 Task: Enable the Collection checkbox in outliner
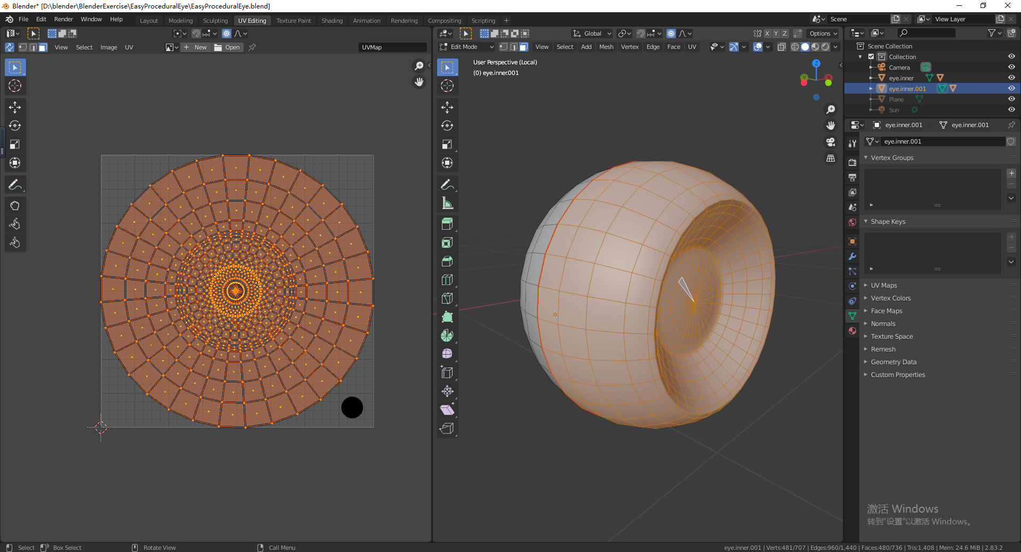(871, 57)
